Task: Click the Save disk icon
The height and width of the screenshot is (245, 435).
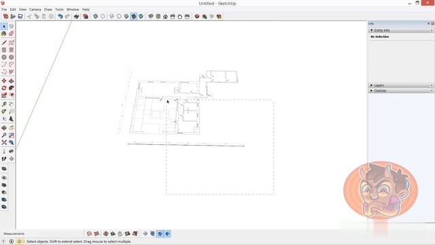Action: (20, 16)
